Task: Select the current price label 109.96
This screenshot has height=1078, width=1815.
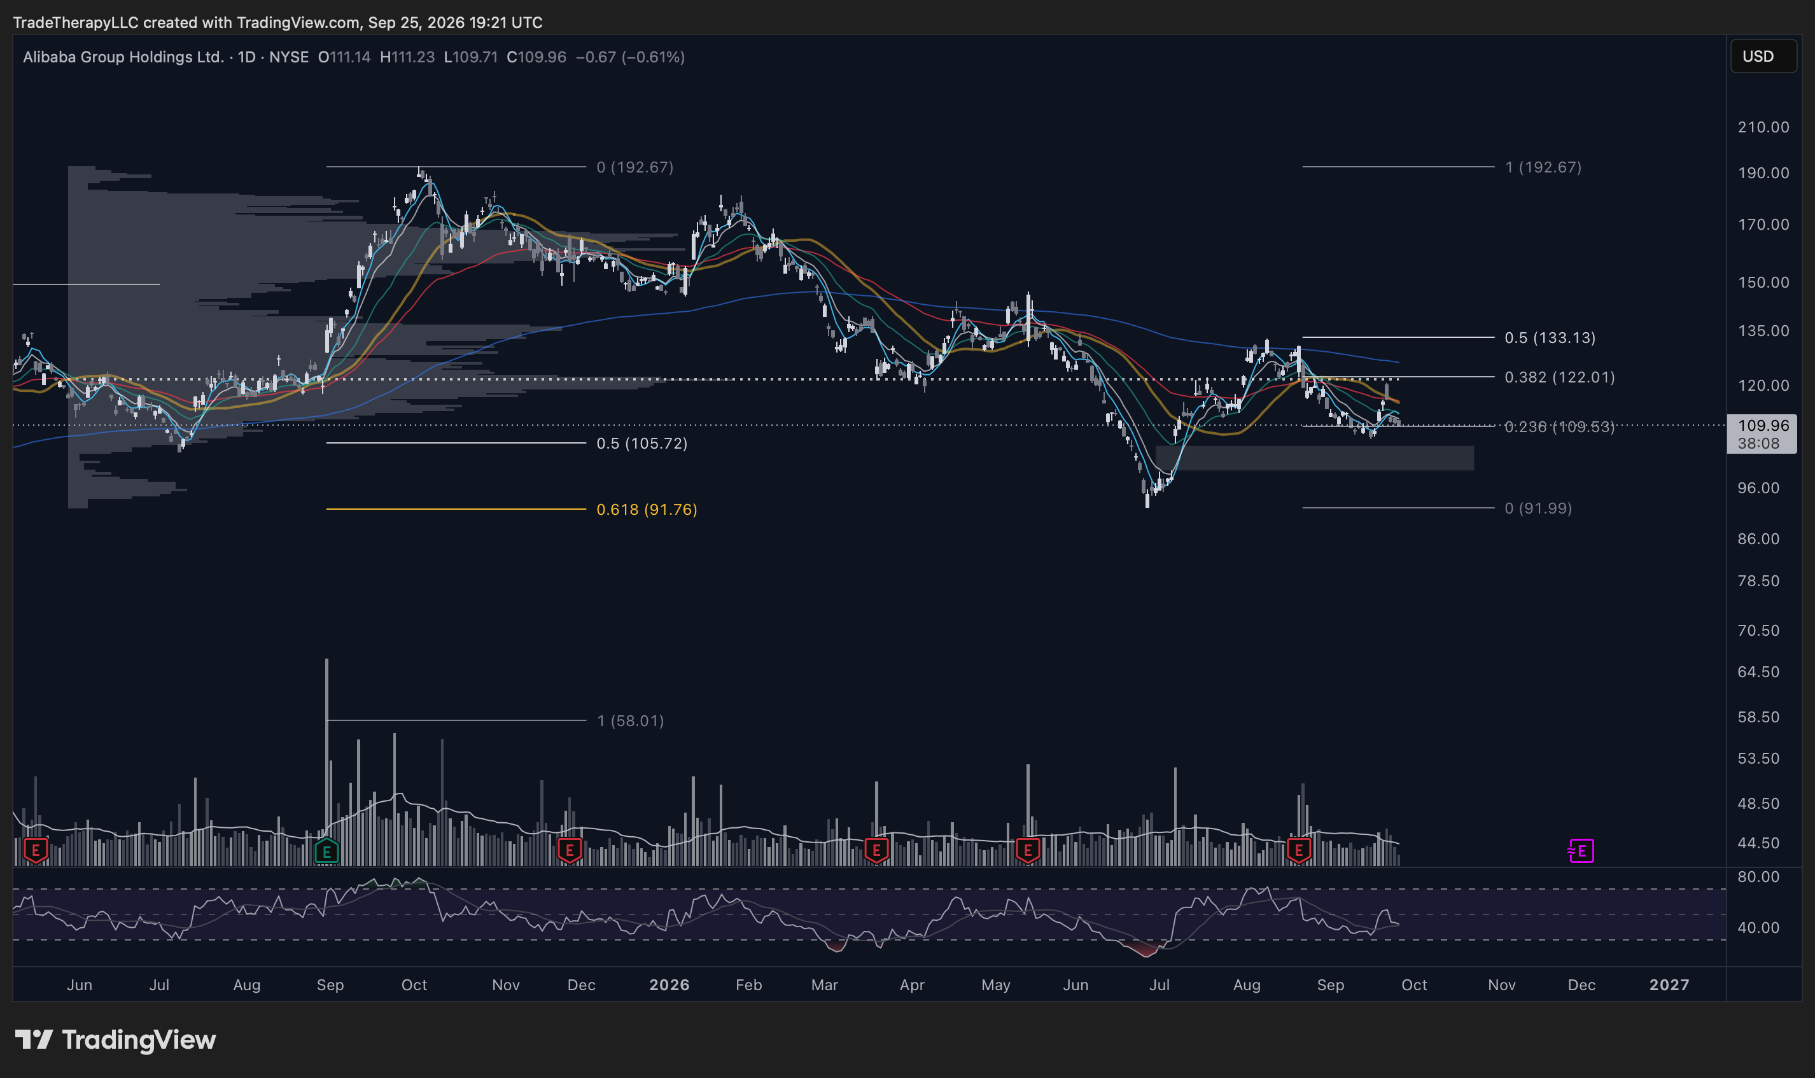Action: coord(1763,426)
